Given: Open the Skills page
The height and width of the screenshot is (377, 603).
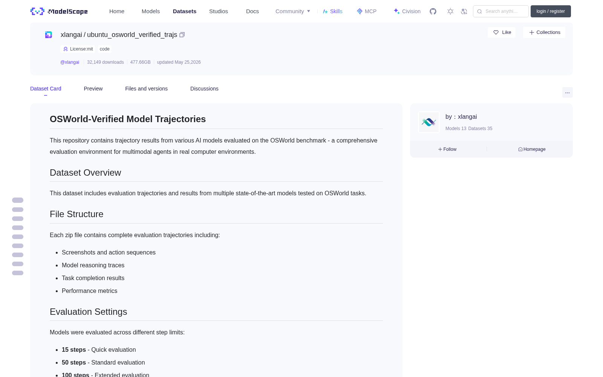Looking at the screenshot, I should [333, 11].
